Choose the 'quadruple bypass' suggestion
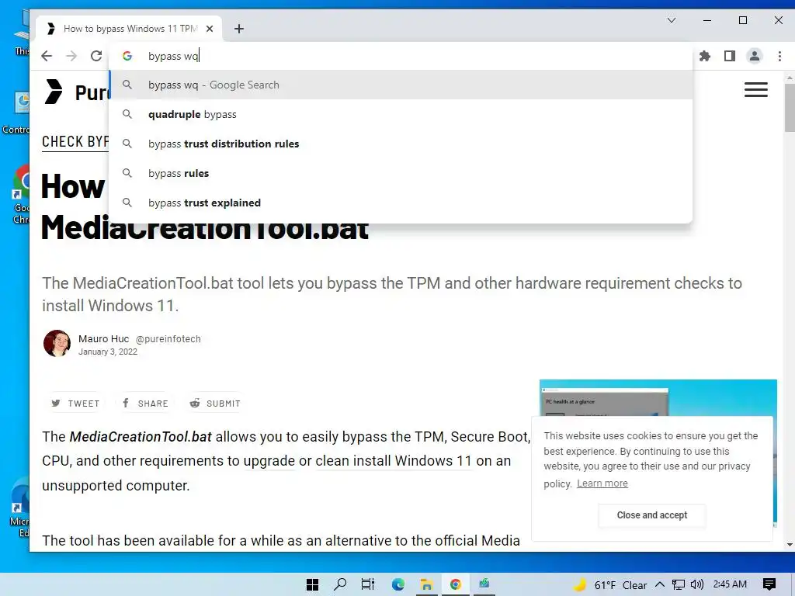795x596 pixels. tap(401, 114)
